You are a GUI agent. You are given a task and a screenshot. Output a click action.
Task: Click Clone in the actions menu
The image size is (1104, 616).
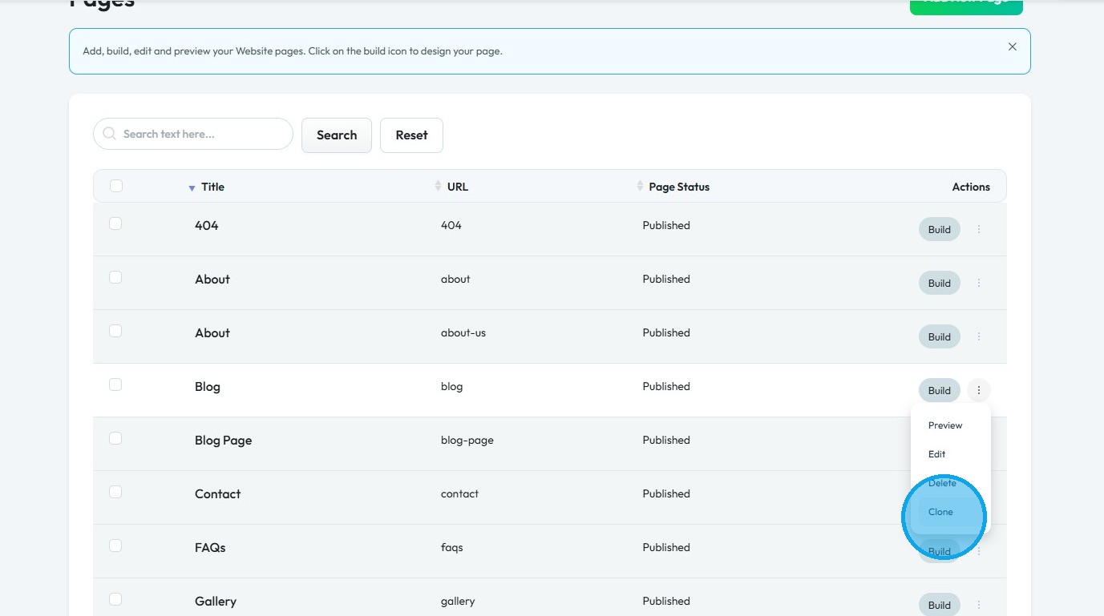pos(940,512)
